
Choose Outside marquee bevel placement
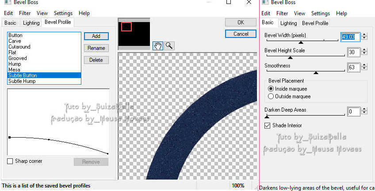pos(271,96)
